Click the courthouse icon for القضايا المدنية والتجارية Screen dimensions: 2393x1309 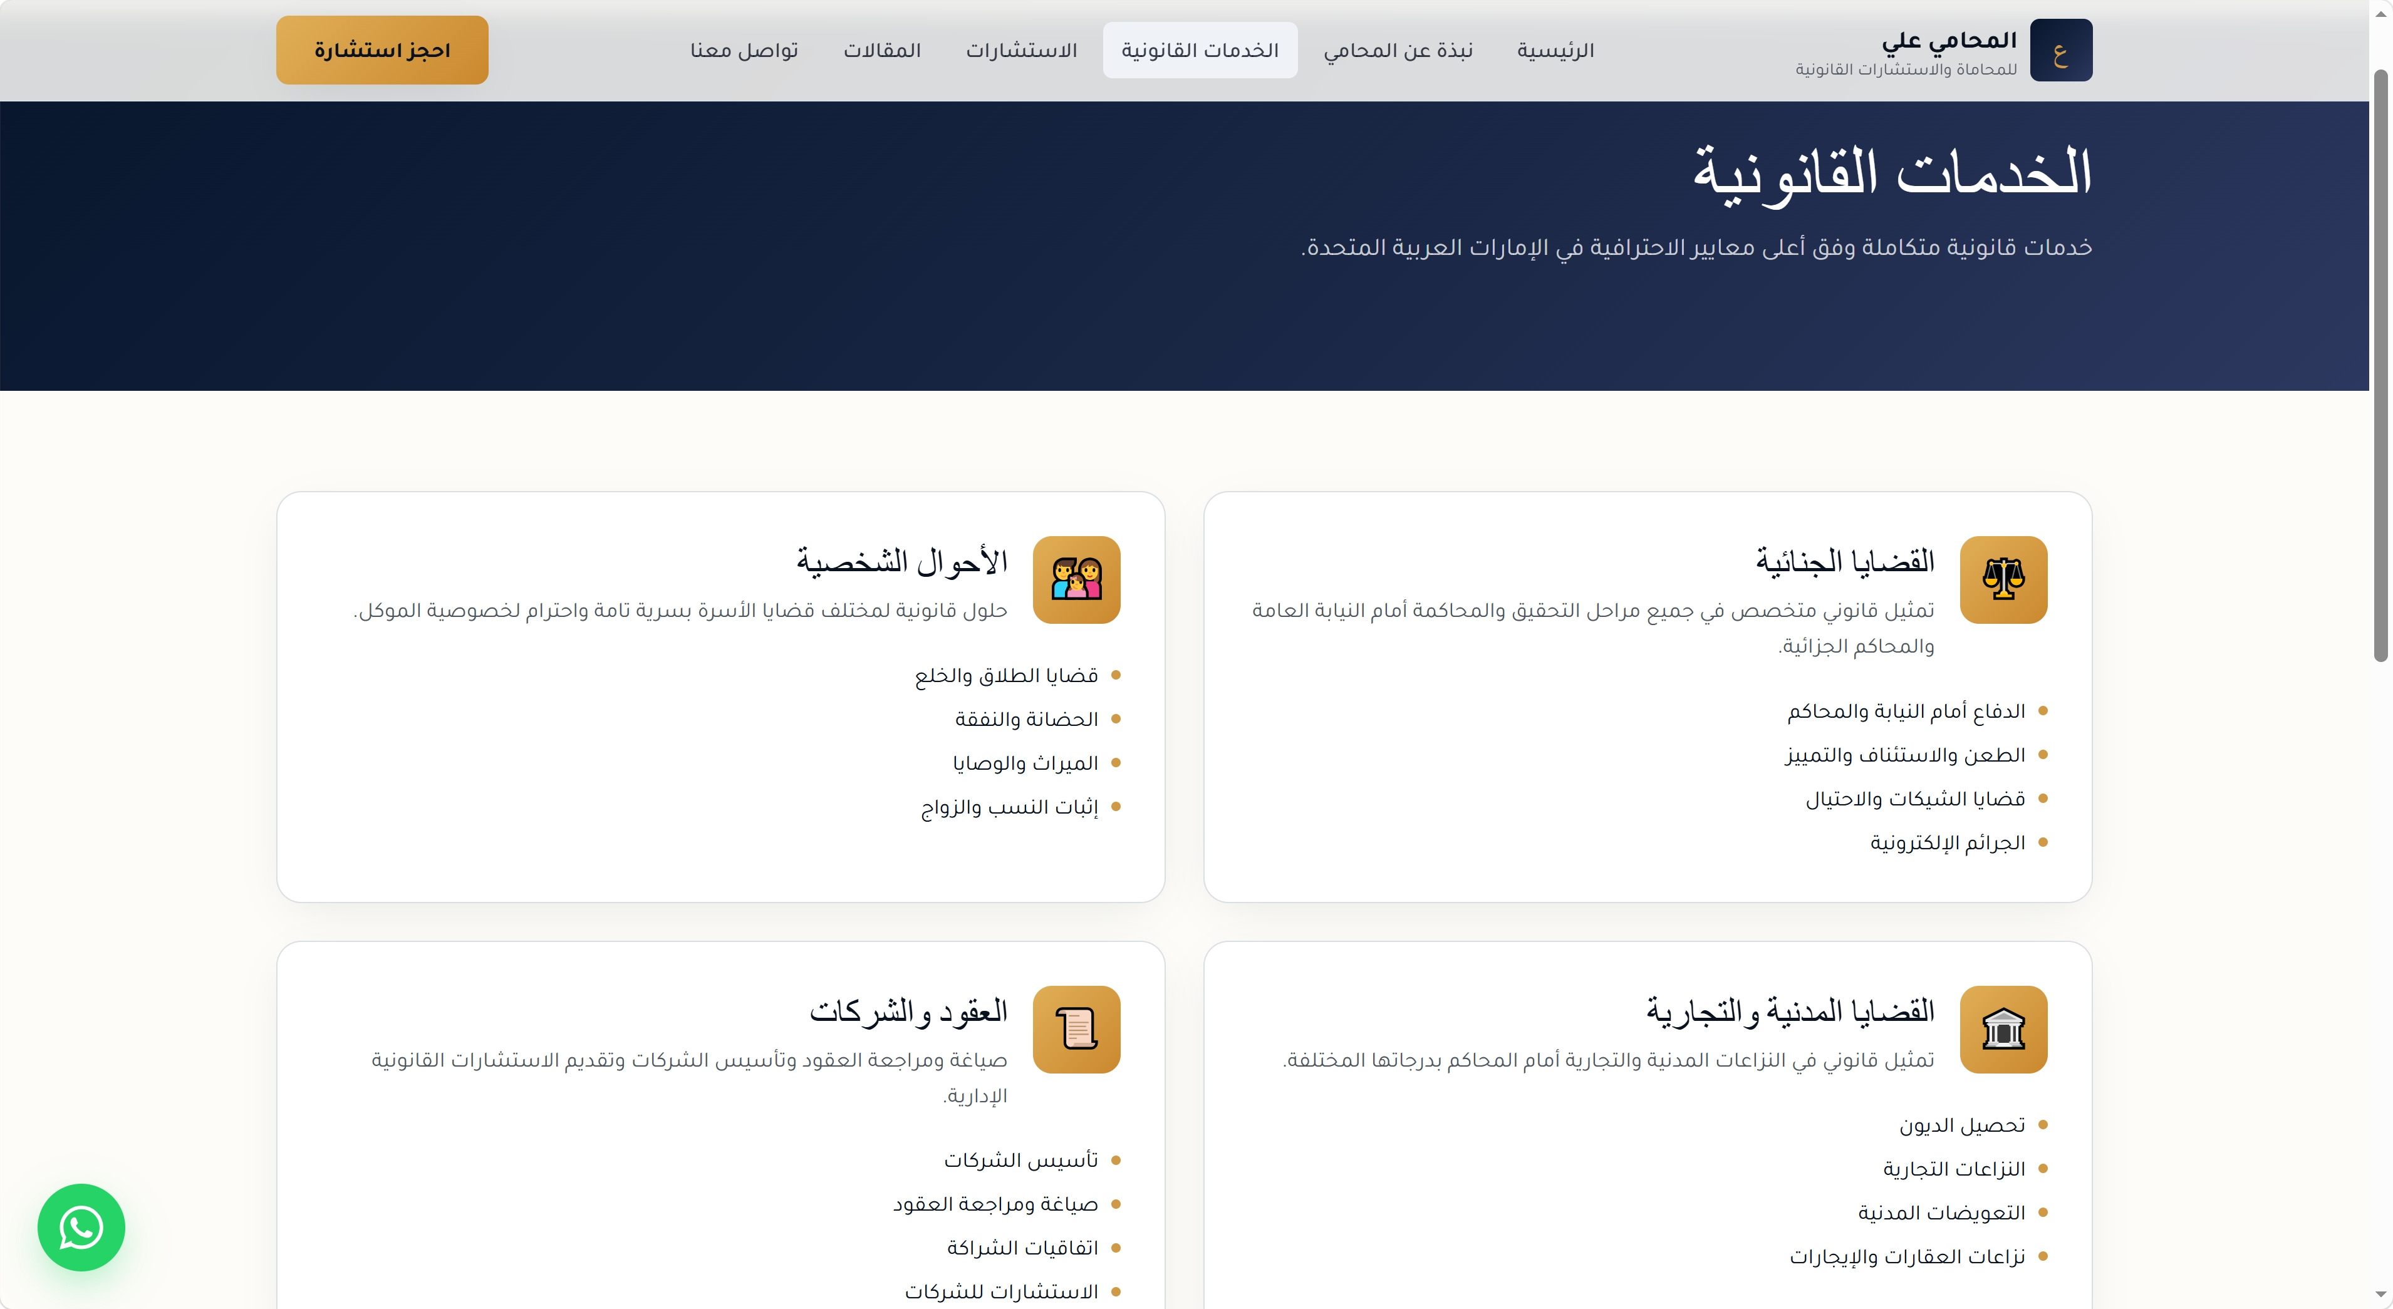pyautogui.click(x=2003, y=1028)
